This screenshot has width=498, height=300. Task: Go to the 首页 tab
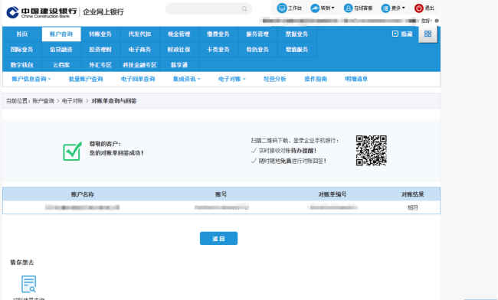pyautogui.click(x=22, y=34)
